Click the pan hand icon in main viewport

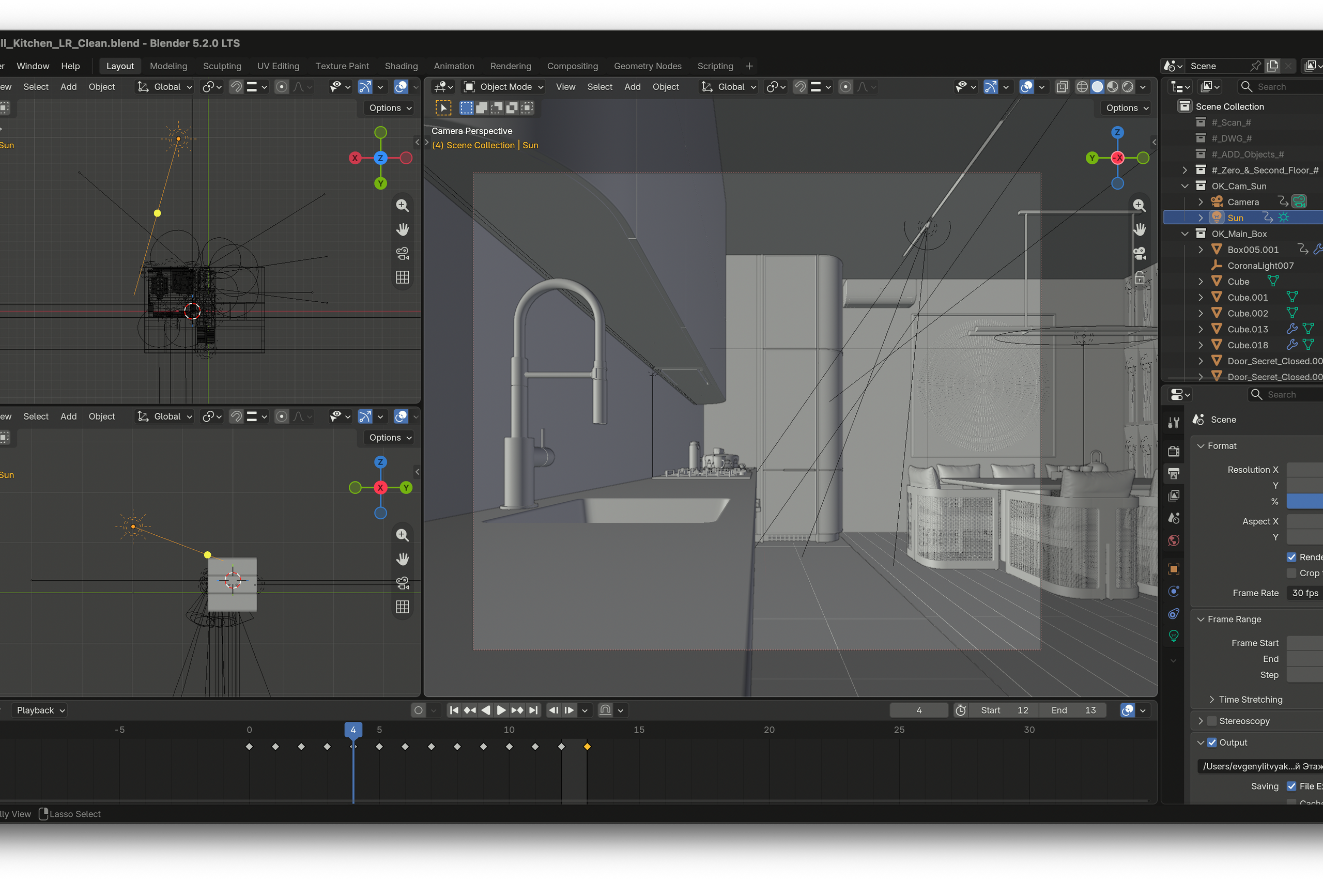click(x=1139, y=229)
